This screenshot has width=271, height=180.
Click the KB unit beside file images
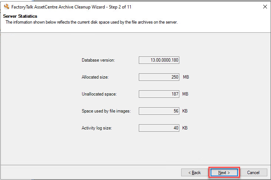(185, 111)
